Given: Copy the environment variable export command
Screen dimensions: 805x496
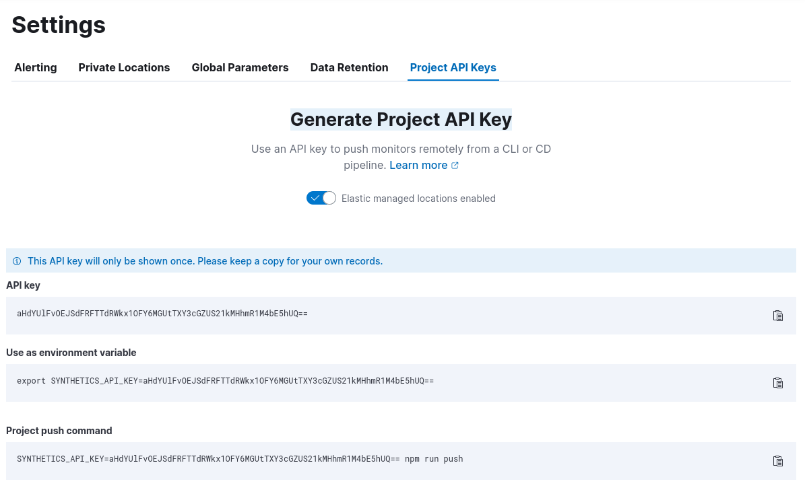Looking at the screenshot, I should click(778, 383).
